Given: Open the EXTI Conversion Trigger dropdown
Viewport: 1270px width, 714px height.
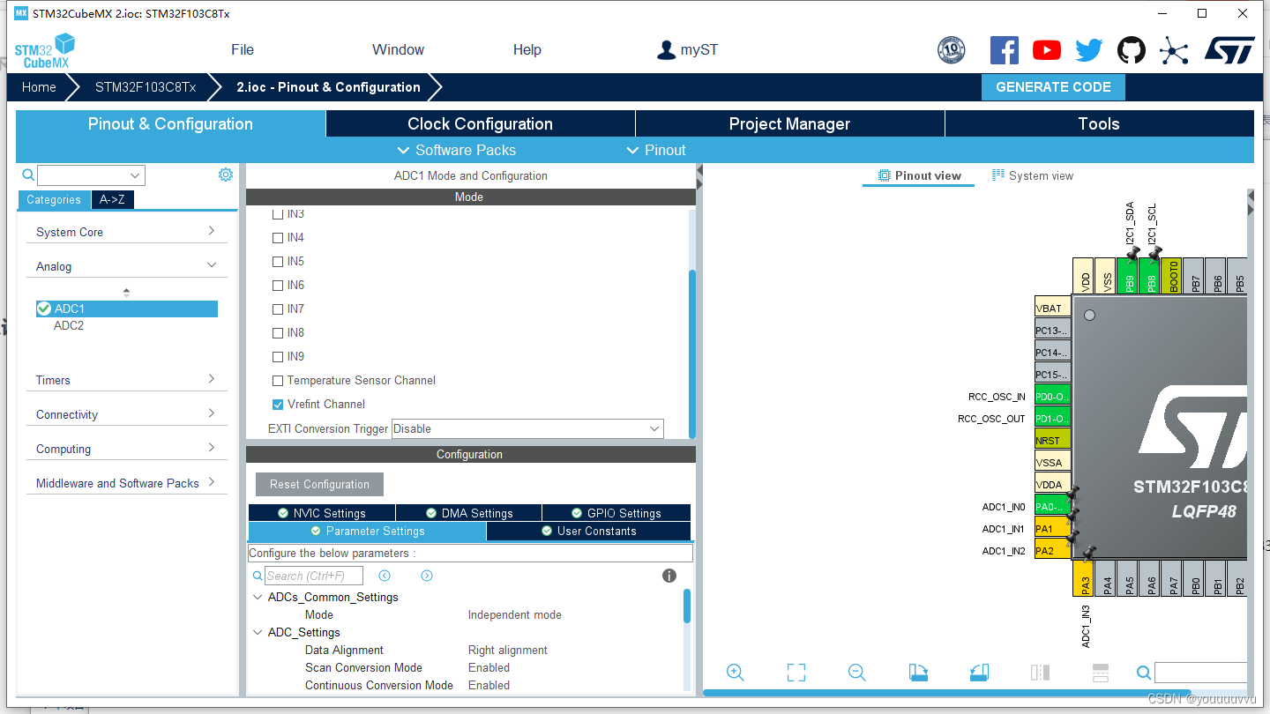Looking at the screenshot, I should tap(527, 428).
